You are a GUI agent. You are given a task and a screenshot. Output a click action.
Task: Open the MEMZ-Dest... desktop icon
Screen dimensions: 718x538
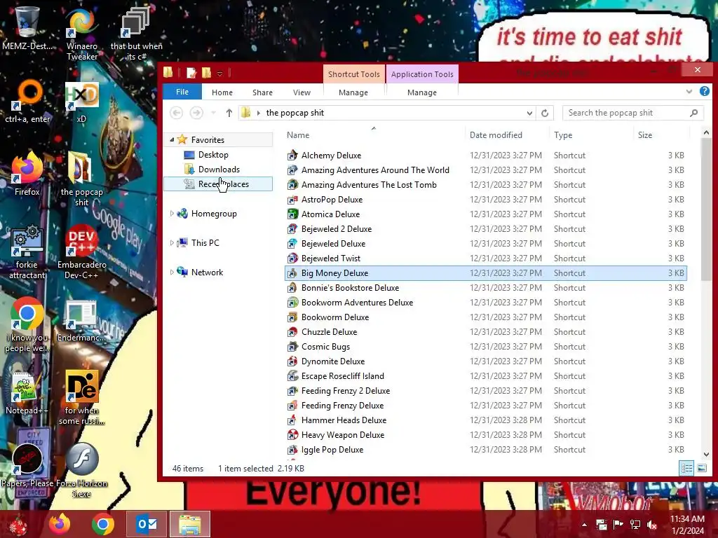click(27, 28)
